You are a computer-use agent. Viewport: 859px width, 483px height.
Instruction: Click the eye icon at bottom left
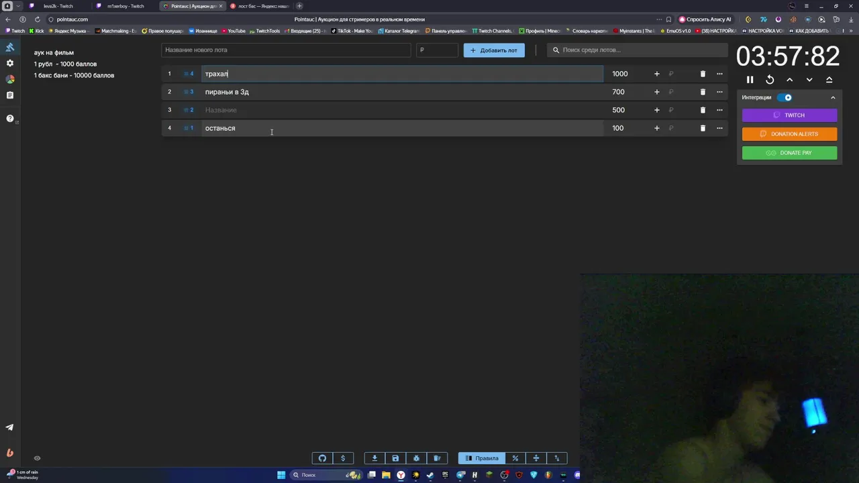(x=37, y=458)
